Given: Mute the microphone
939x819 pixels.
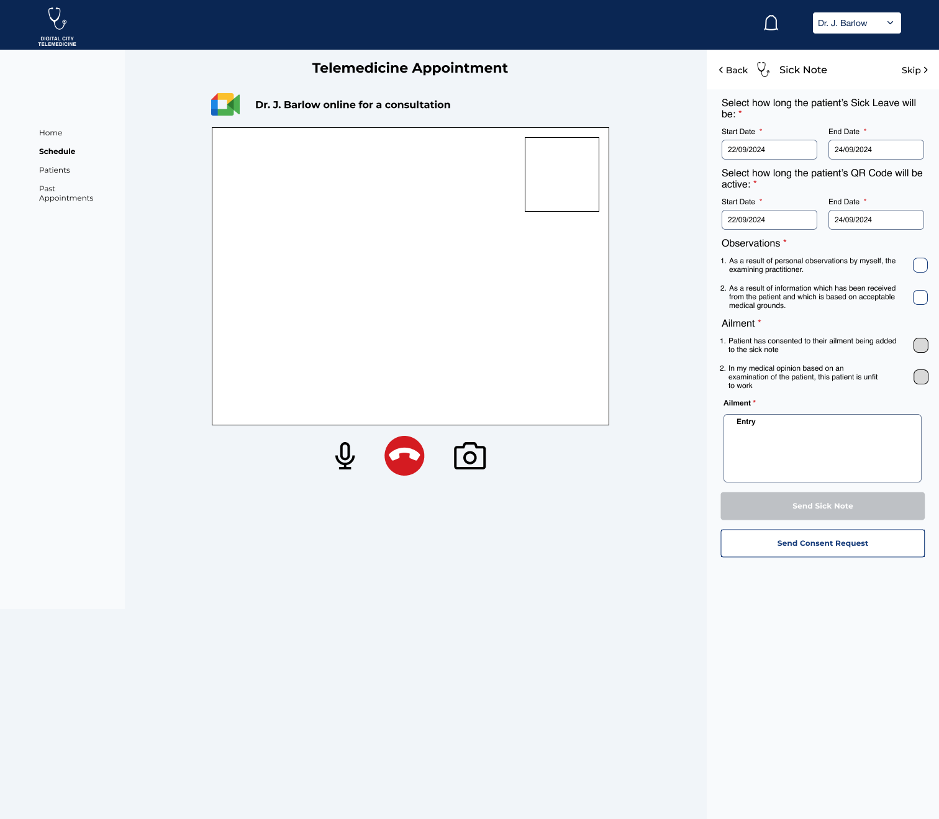Looking at the screenshot, I should (345, 456).
